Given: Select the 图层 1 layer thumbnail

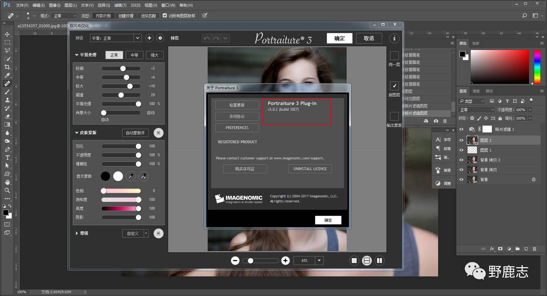Looking at the screenshot, I should click(x=472, y=150).
